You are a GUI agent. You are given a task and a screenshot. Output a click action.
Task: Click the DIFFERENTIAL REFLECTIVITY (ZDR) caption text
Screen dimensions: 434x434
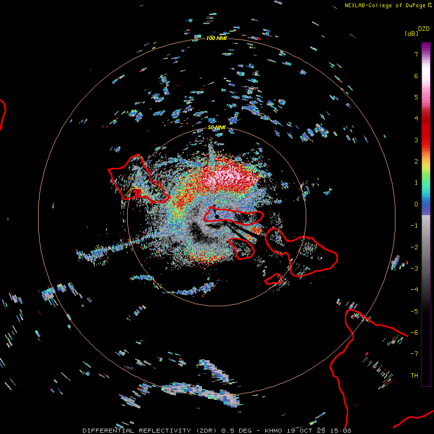click(x=149, y=431)
